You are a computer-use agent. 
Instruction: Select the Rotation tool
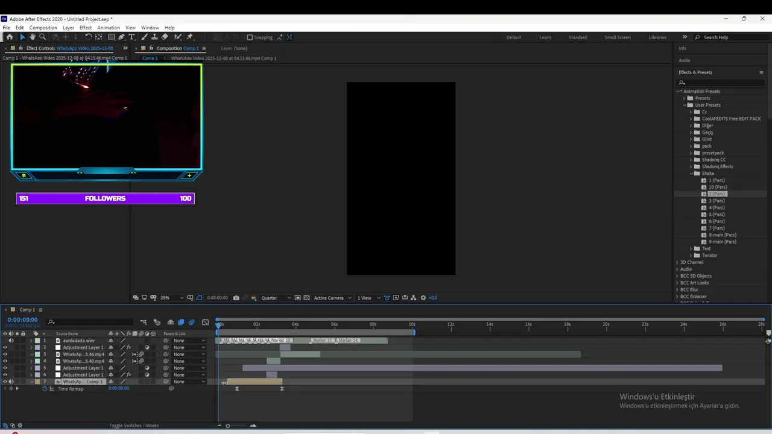pyautogui.click(x=89, y=37)
